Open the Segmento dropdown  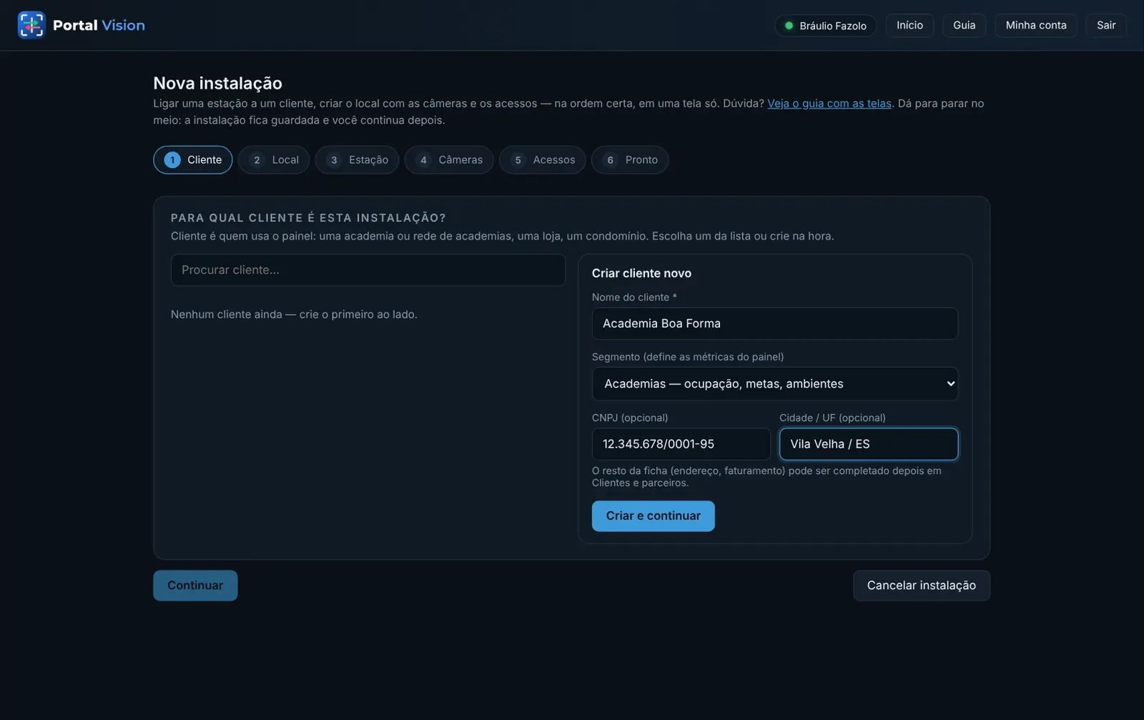click(775, 384)
